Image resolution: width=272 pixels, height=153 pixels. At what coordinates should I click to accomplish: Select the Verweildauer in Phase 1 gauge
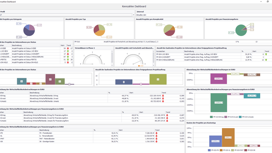(92, 58)
